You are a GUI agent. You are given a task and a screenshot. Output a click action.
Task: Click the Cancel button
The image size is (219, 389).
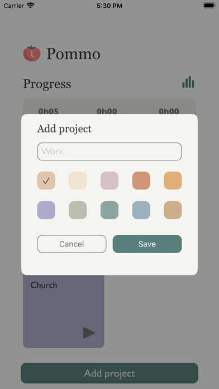pos(72,244)
